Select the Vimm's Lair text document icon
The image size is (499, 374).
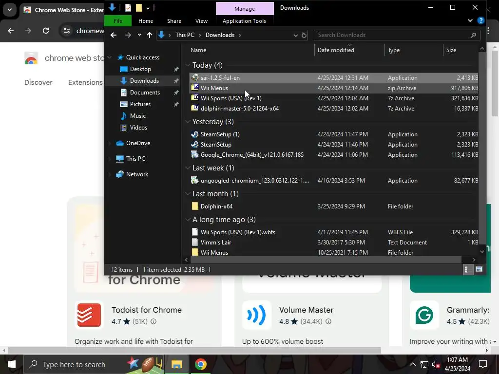(195, 242)
